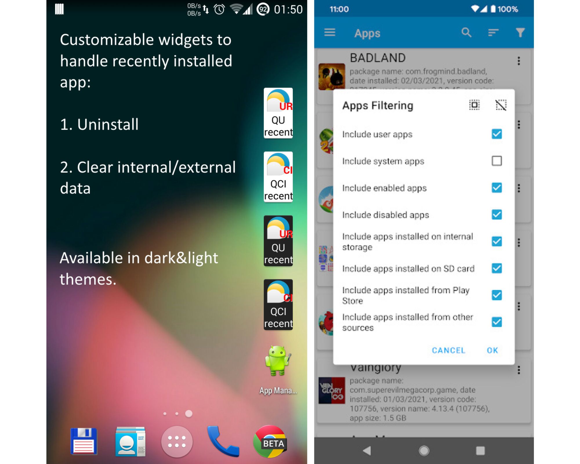
Task: Toggle Include system apps checkbox
Action: coord(497,161)
